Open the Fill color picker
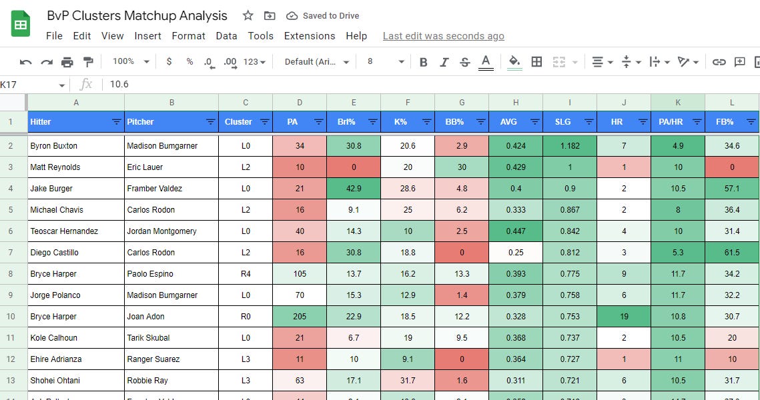The height and width of the screenshot is (400, 760). click(513, 61)
